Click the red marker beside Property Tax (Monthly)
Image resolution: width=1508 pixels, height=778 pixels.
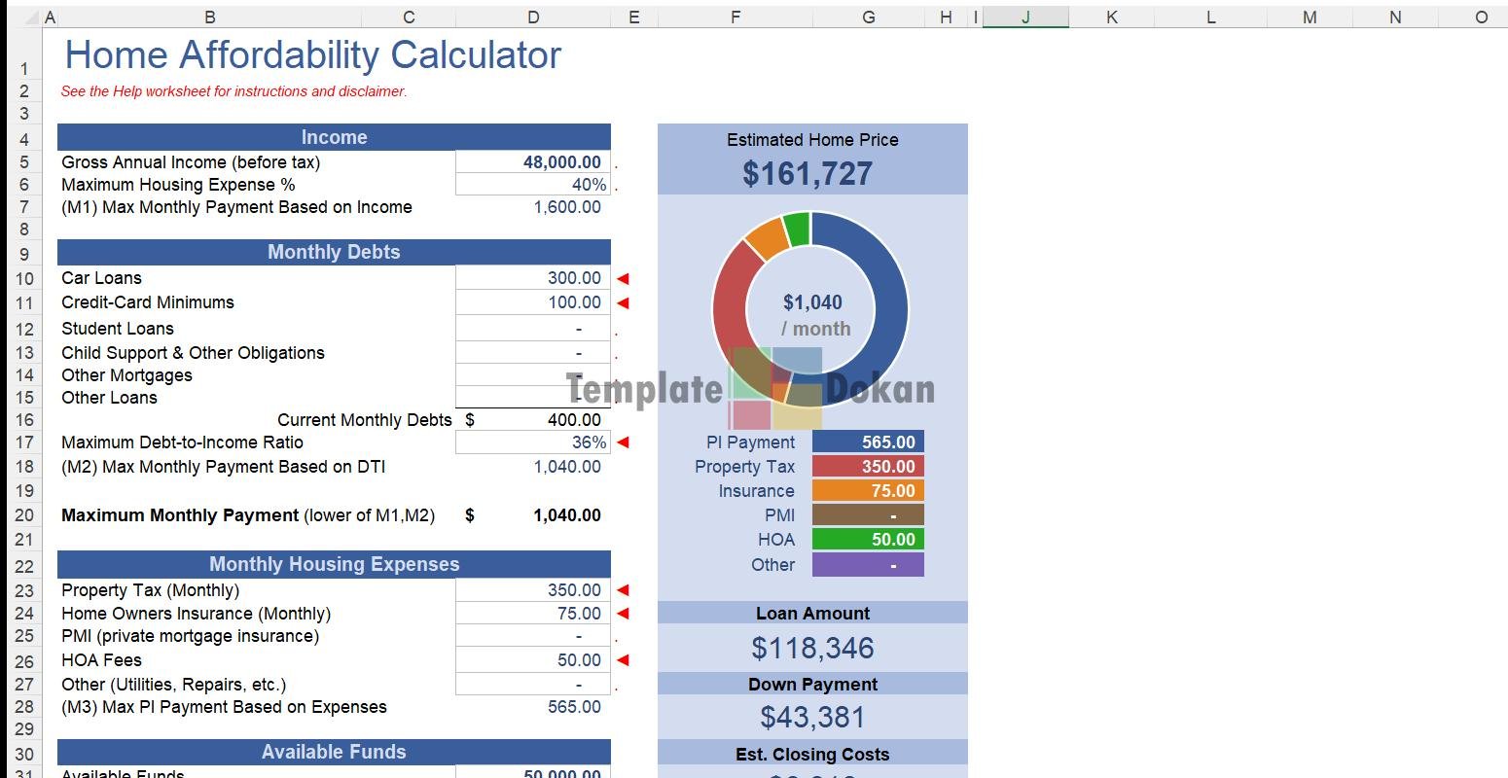pyautogui.click(x=624, y=590)
